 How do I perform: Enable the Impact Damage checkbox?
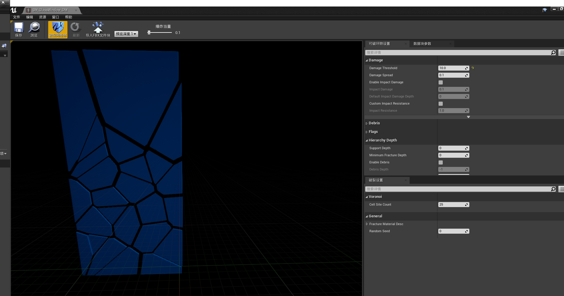tap(441, 82)
